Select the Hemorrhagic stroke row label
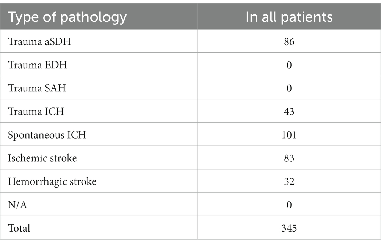 [x=52, y=182]
